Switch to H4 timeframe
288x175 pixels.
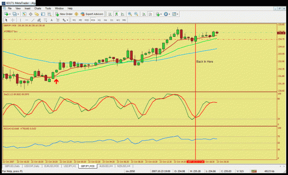pyautogui.click(x=106, y=20)
